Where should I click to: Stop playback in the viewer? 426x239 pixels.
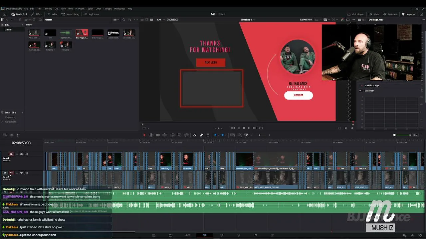244,128
